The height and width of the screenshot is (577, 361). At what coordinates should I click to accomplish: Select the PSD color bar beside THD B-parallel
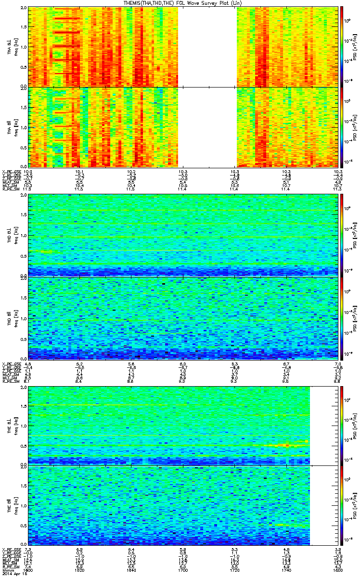(x=342, y=317)
